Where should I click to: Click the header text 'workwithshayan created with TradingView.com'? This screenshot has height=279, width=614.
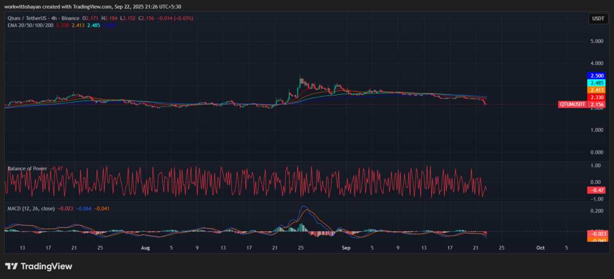[x=57, y=7]
